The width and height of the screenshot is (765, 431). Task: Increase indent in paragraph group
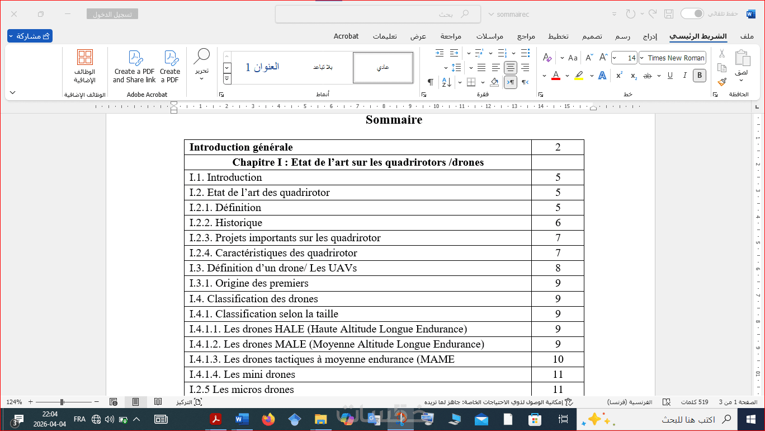tap(439, 53)
